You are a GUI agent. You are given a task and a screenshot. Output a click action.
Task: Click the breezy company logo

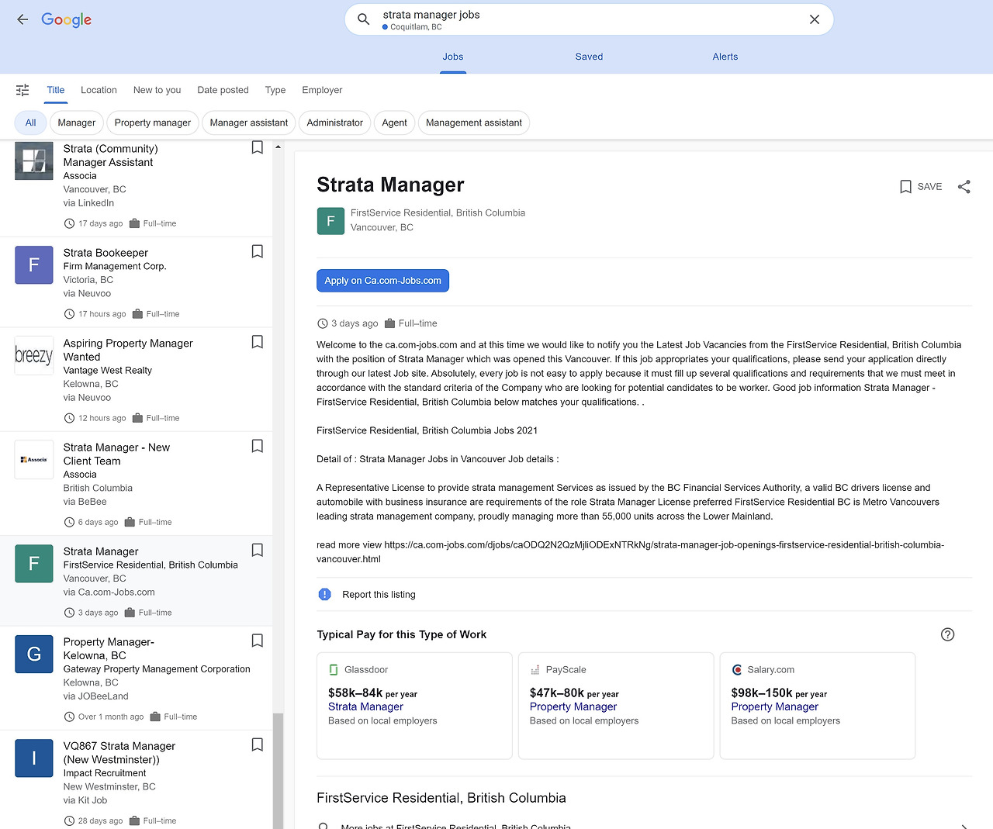coord(34,355)
